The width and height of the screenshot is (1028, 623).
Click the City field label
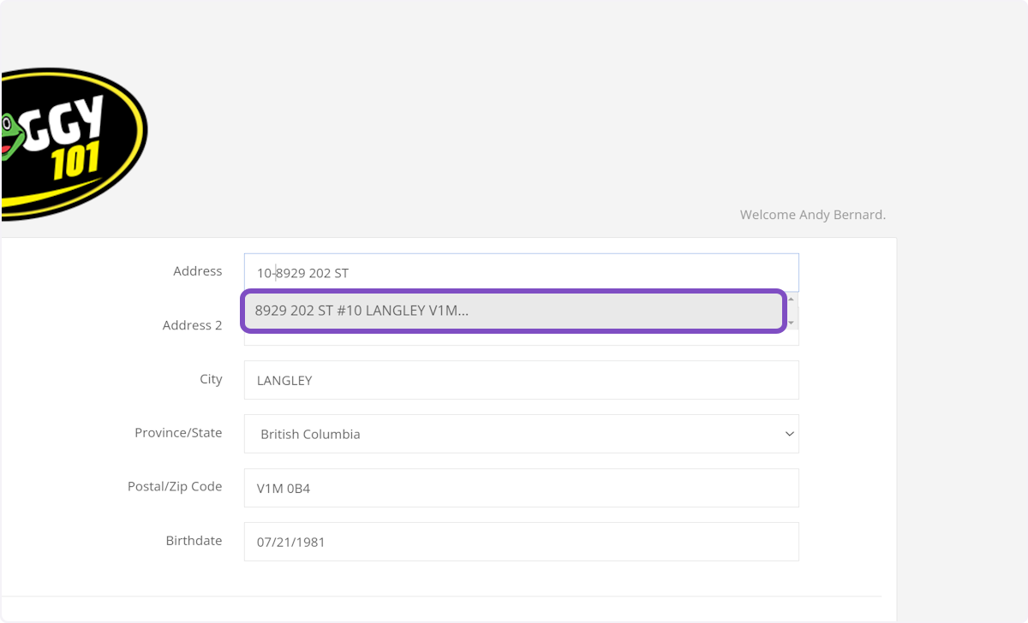point(211,378)
